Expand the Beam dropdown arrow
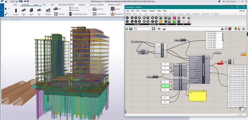Screen dimensions: 248x120 pos(24,16)
